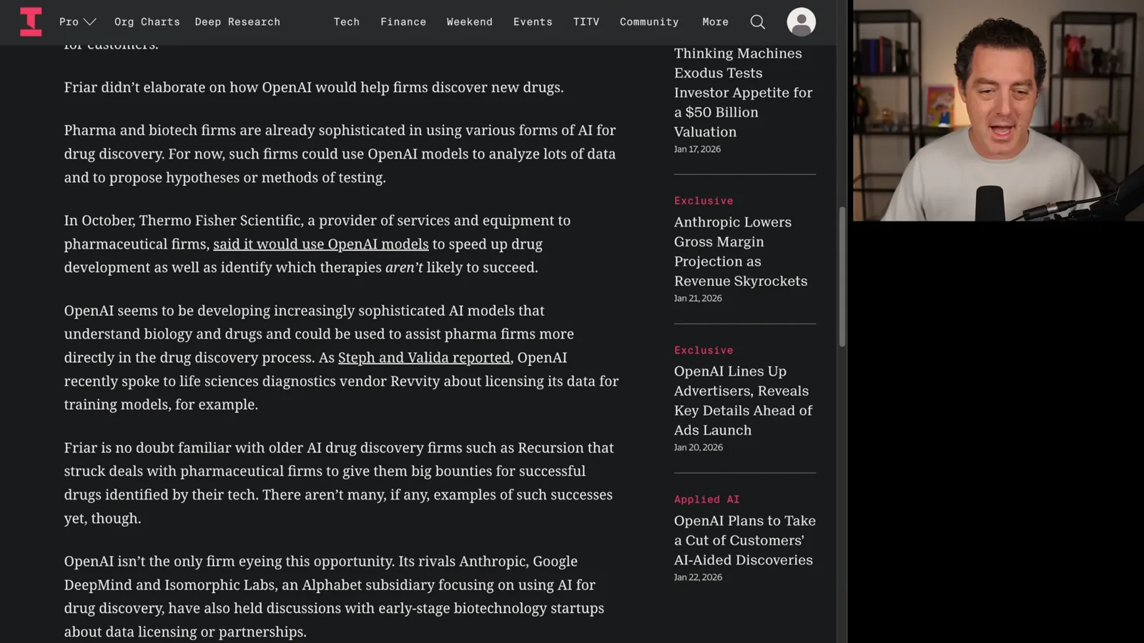Image resolution: width=1144 pixels, height=643 pixels.
Task: Go to TITV in the navbar
Action: [x=586, y=22]
